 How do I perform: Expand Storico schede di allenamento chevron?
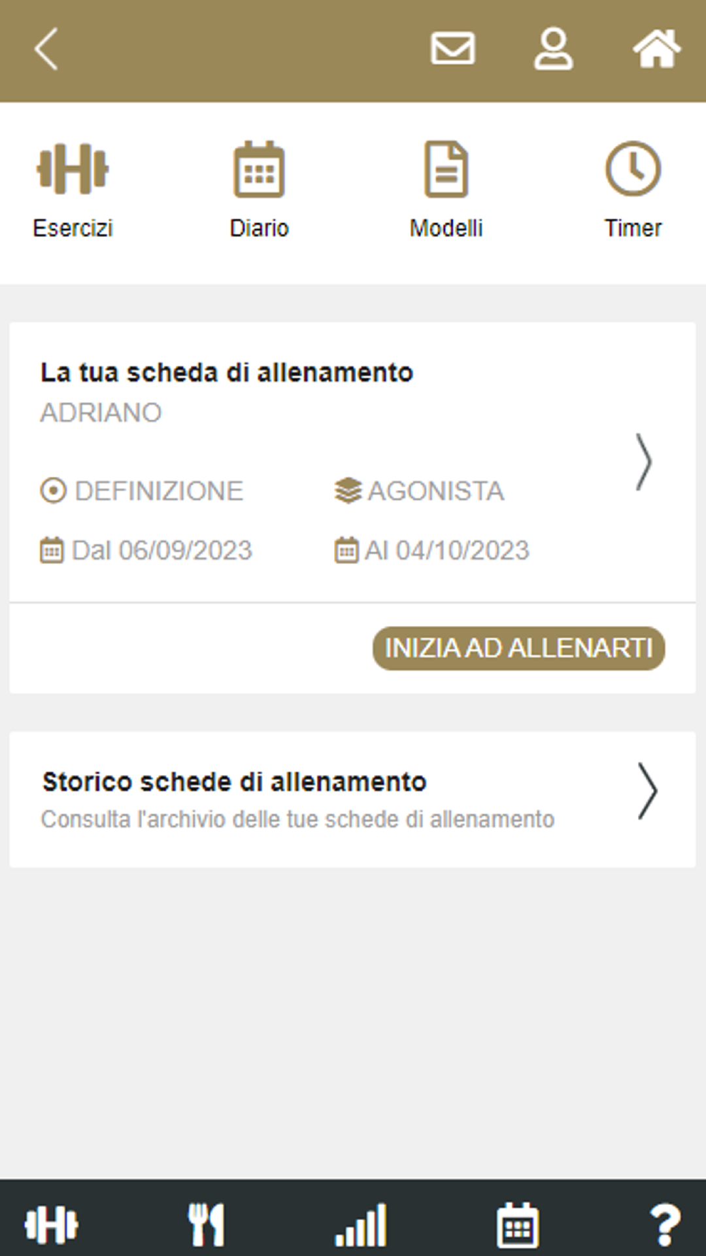pos(647,791)
